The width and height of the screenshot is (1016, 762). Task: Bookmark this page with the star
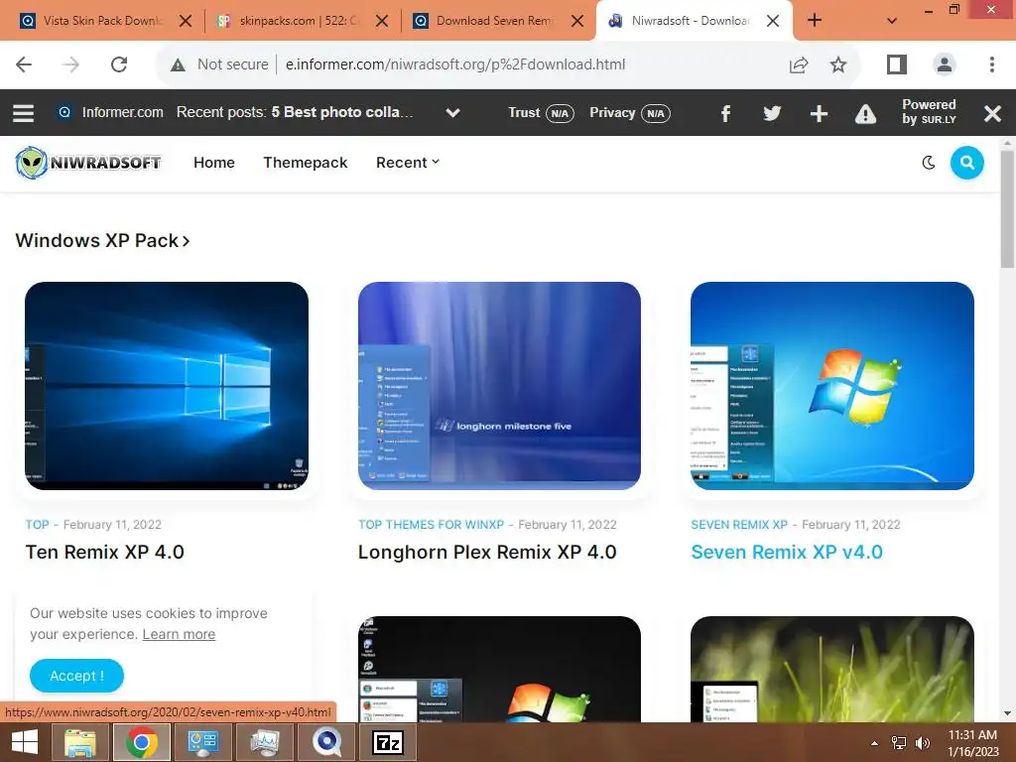[837, 64]
